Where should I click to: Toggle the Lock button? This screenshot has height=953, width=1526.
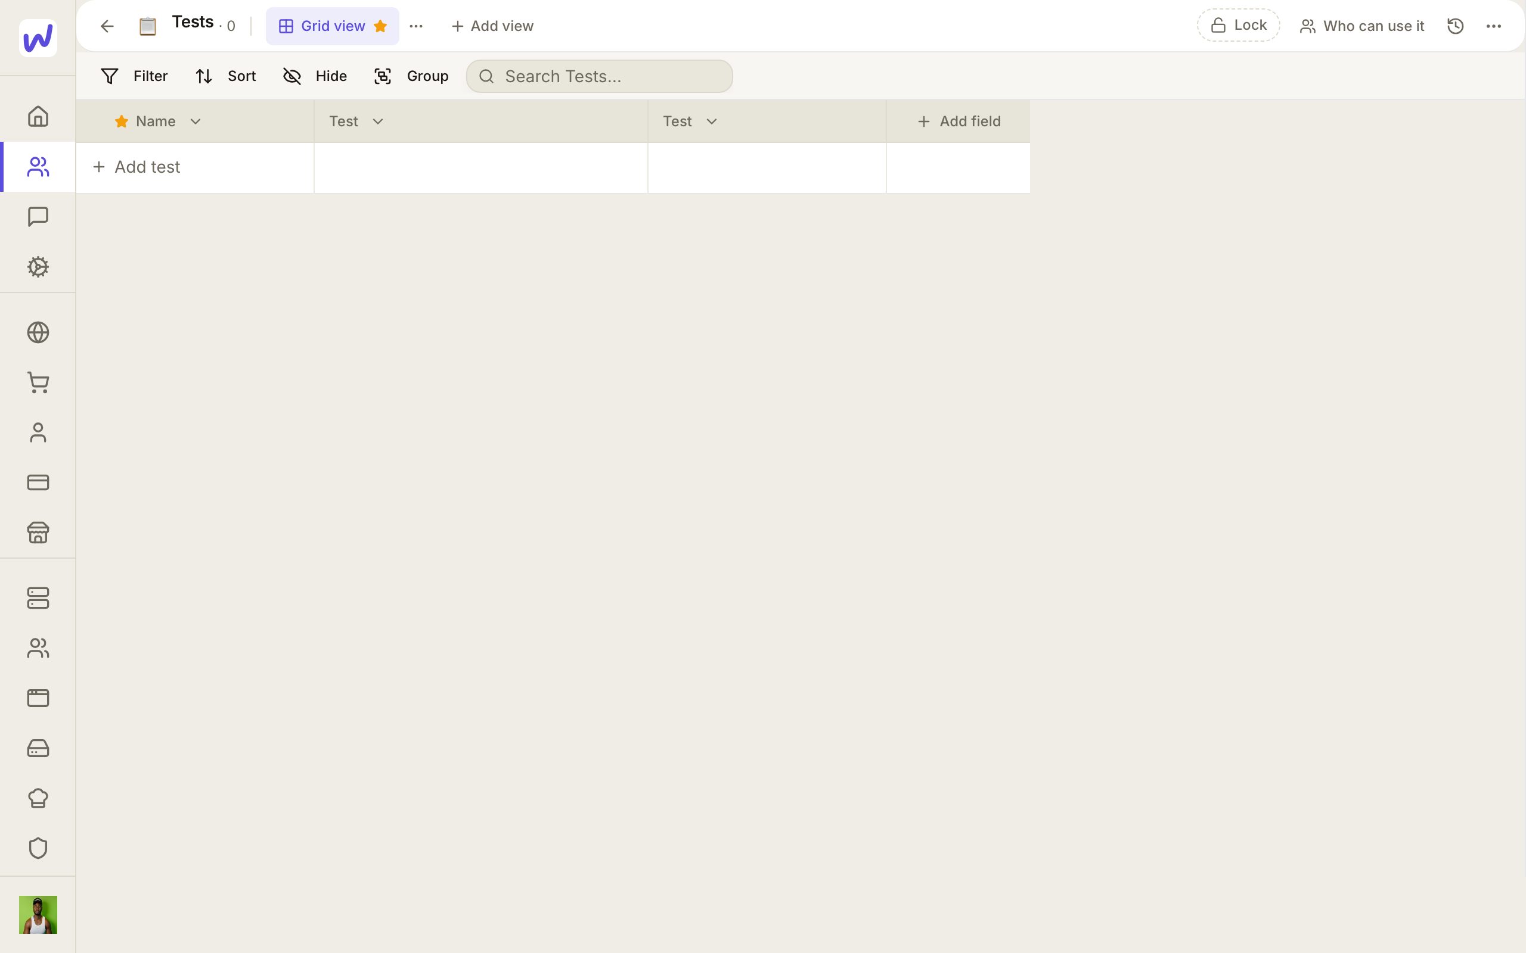[x=1239, y=25]
